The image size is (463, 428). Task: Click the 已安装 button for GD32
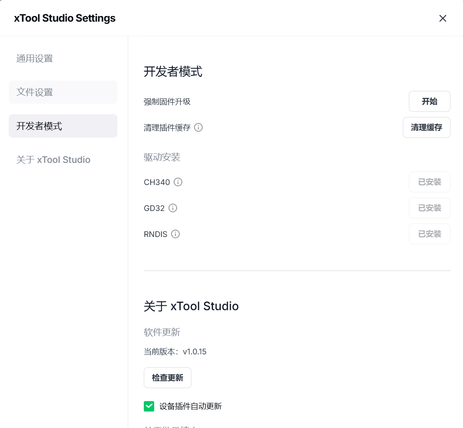429,208
